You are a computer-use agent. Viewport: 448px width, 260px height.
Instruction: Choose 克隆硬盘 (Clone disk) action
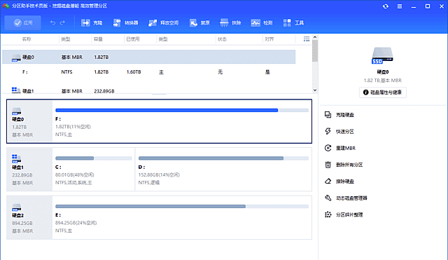coord(339,115)
